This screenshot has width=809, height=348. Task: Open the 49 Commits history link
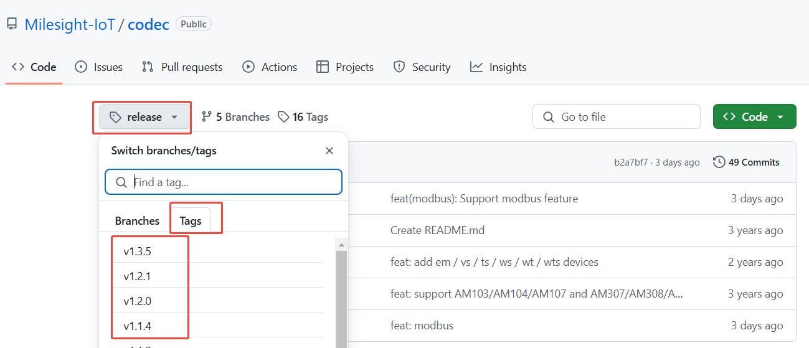746,162
